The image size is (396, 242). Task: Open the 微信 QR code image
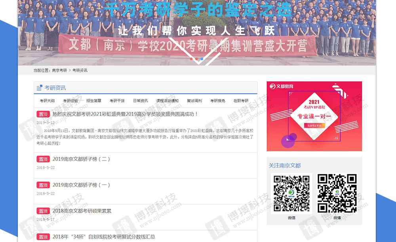pos(291,193)
